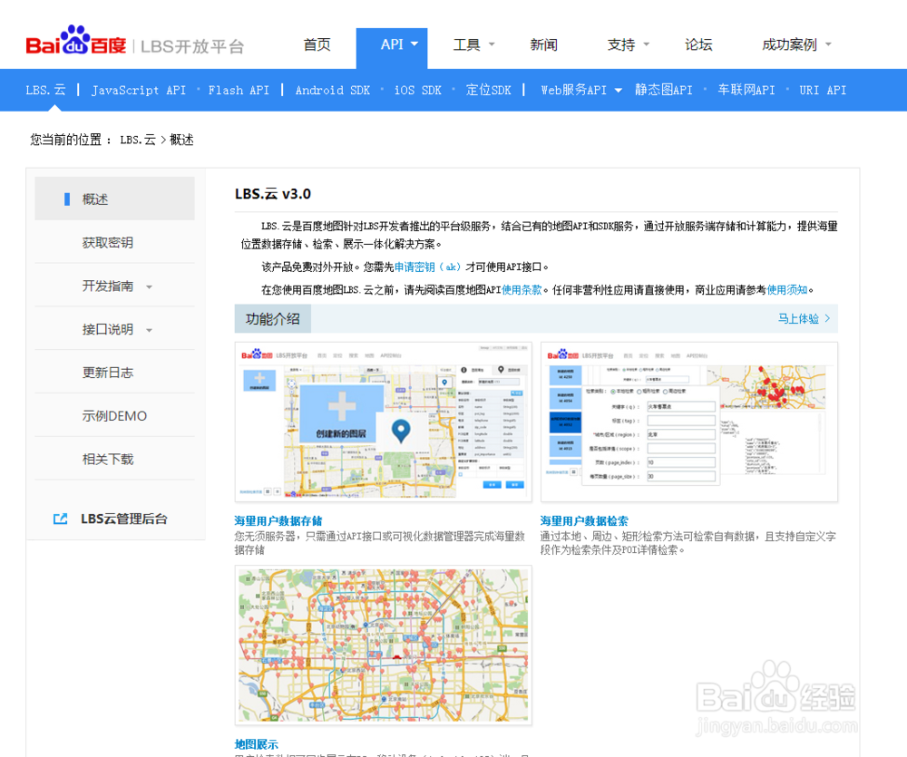907x757 pixels.
Task: Open the 使用须知 link
Action: click(787, 290)
